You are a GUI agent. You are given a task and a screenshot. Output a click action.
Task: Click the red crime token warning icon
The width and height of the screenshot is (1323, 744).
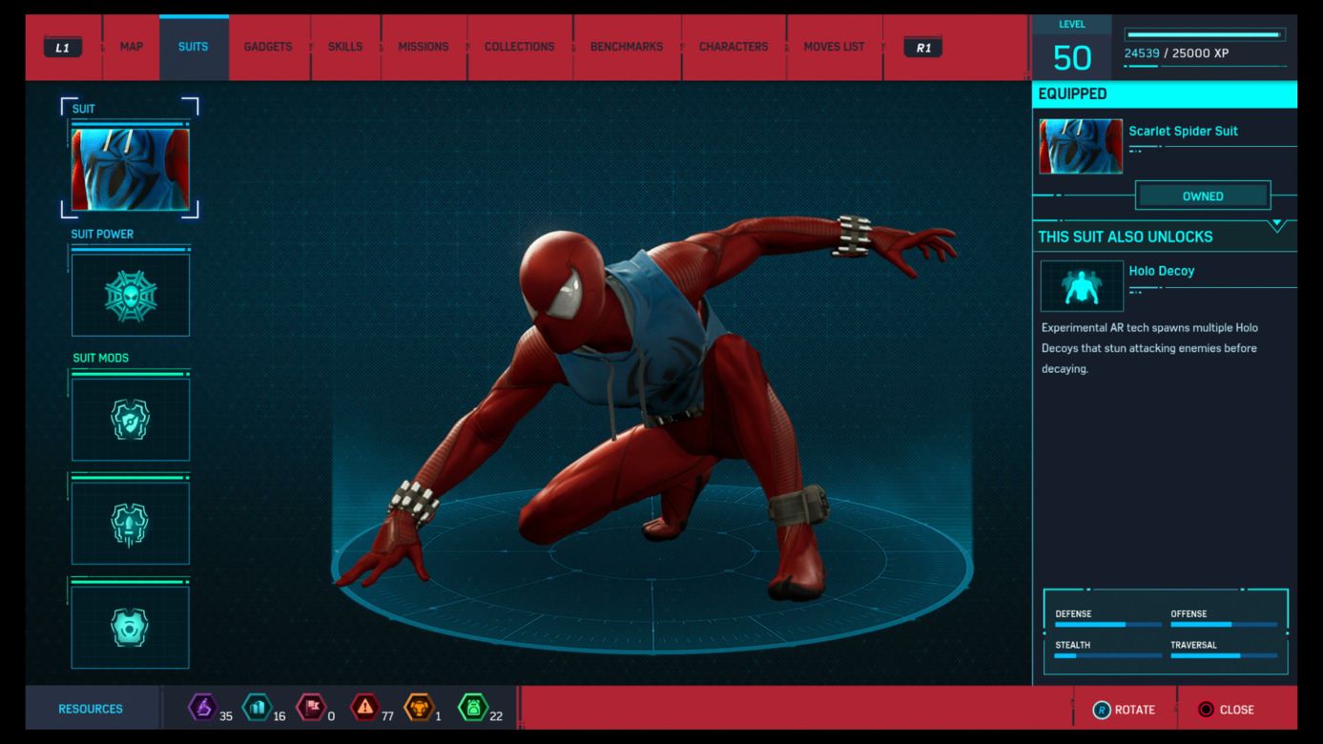click(x=364, y=708)
